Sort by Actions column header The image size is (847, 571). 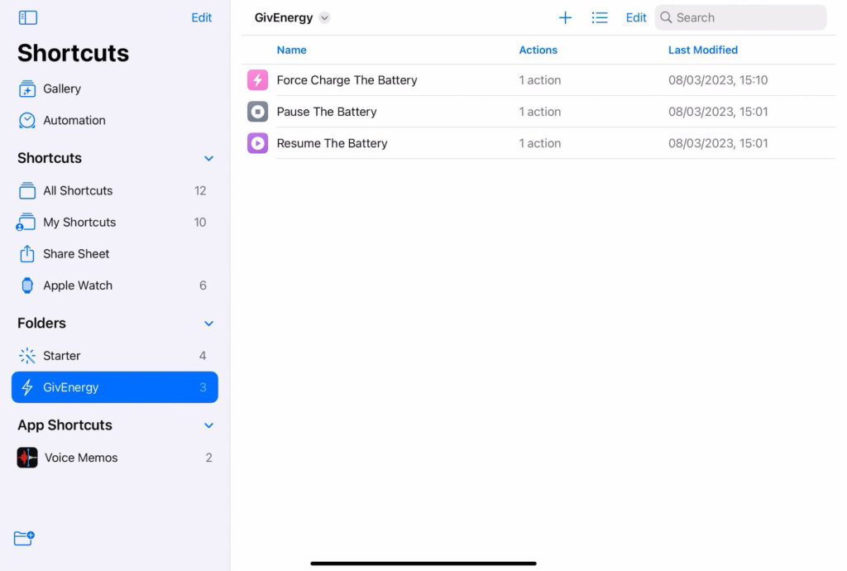pyautogui.click(x=538, y=50)
